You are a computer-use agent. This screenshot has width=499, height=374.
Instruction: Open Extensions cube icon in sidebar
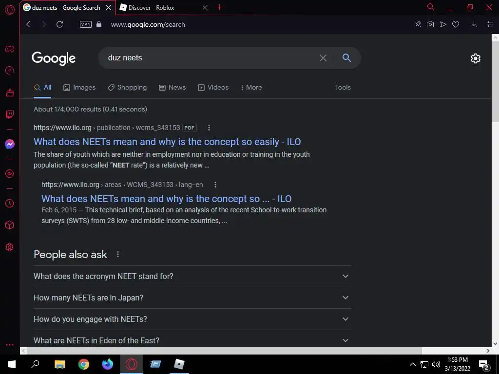pyautogui.click(x=10, y=225)
